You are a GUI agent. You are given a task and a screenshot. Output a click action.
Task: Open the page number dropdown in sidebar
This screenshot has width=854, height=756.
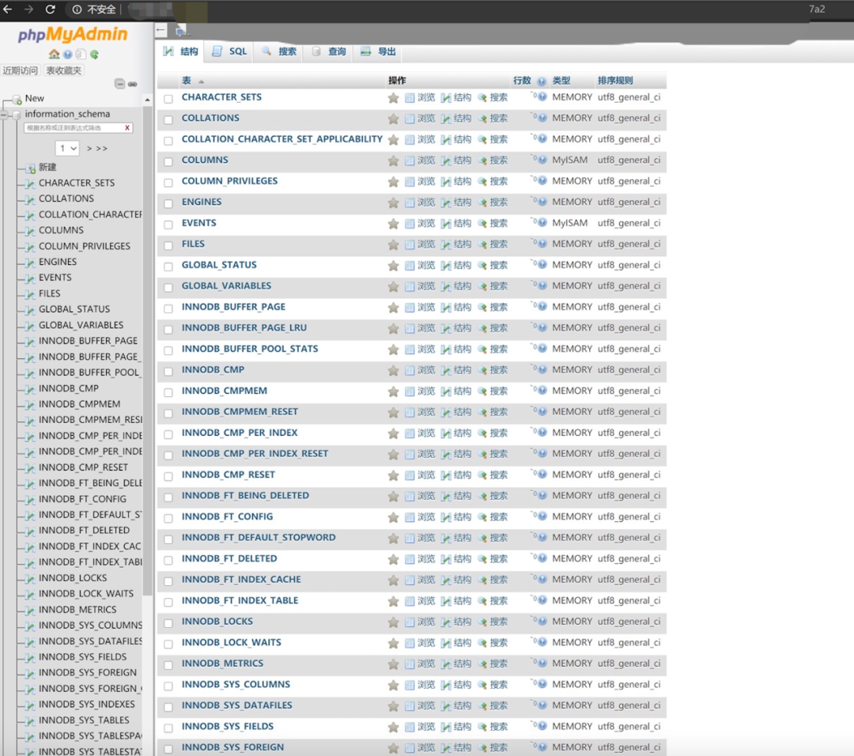(x=67, y=148)
